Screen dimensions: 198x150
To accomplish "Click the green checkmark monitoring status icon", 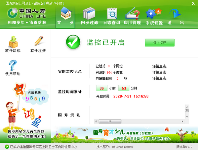I will pyautogui.click(x=73, y=42).
